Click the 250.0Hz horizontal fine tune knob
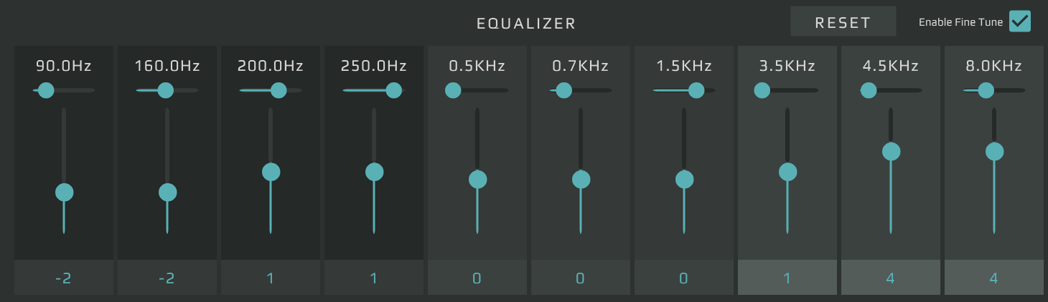 (x=393, y=90)
